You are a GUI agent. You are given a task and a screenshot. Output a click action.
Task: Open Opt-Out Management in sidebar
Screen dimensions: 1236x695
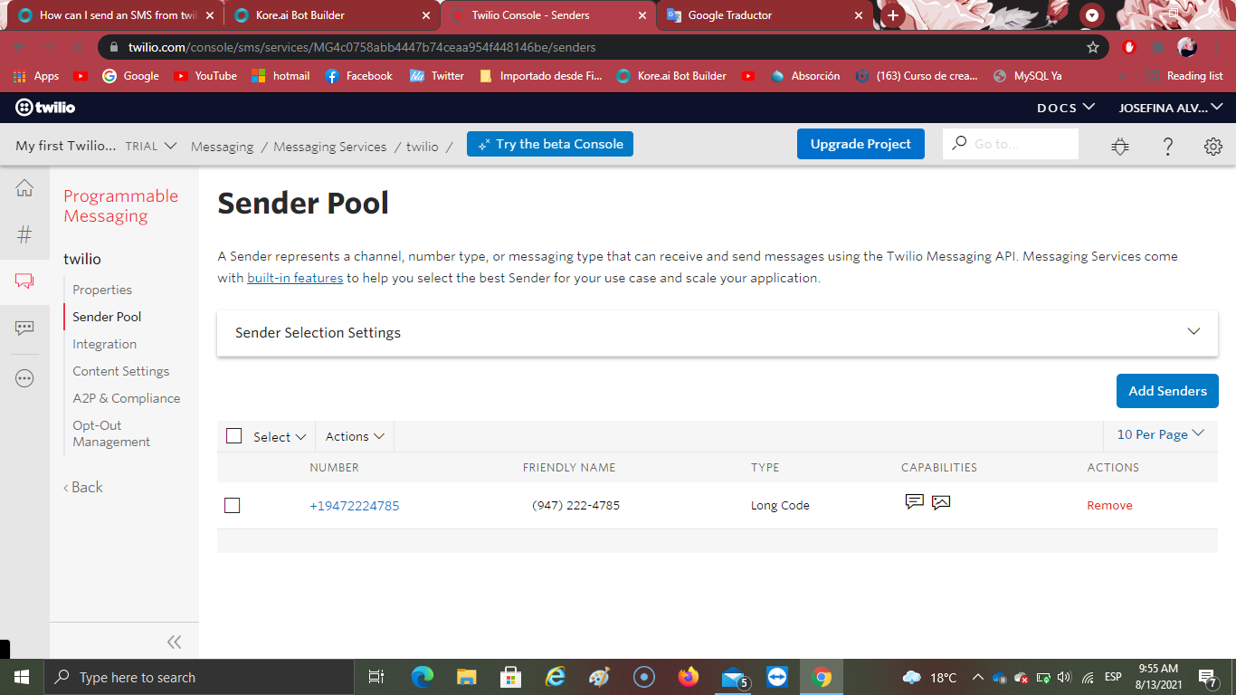[111, 433]
